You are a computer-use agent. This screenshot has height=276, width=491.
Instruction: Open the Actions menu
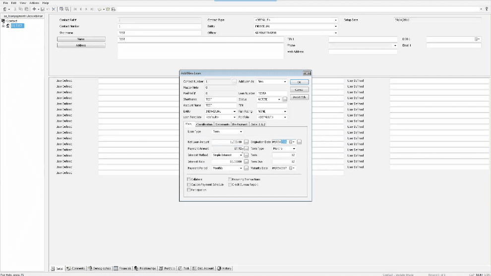coord(34,3)
